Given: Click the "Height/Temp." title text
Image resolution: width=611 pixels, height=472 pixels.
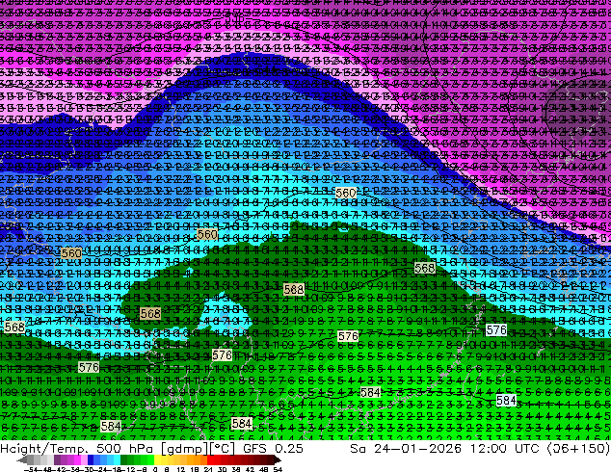Looking at the screenshot, I should 42,449.
